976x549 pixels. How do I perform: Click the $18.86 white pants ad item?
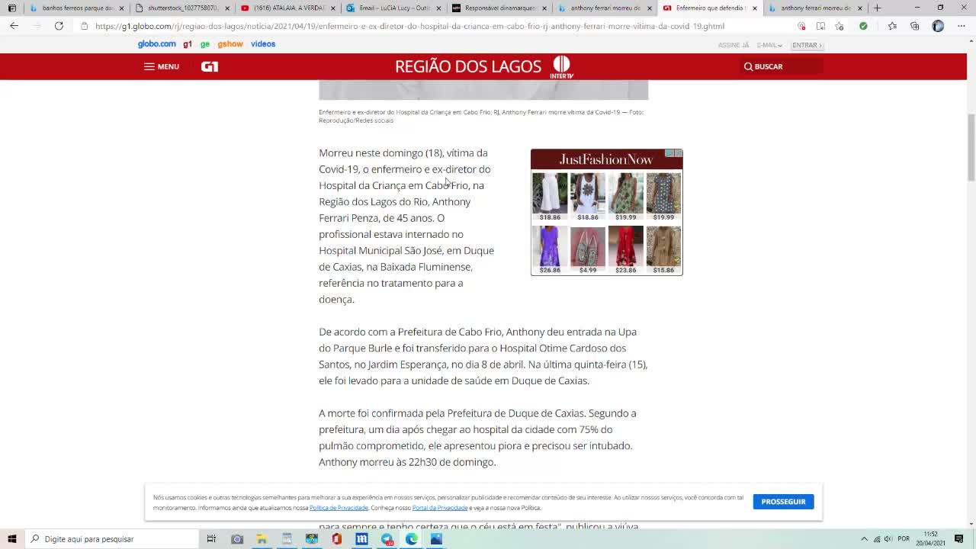point(550,197)
